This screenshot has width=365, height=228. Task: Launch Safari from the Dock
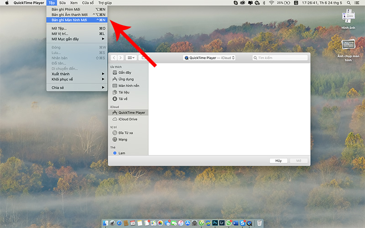coord(119,223)
